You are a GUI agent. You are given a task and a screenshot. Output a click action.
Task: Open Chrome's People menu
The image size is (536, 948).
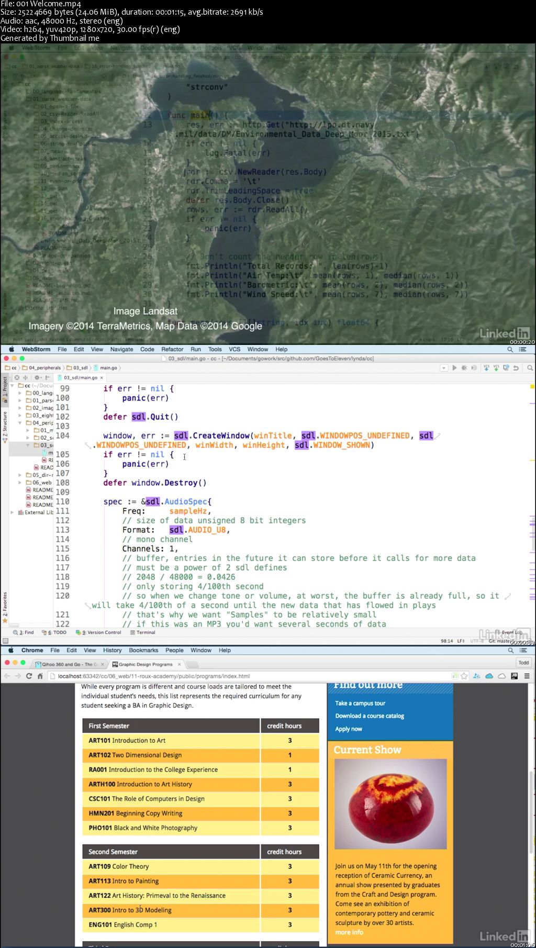174,650
